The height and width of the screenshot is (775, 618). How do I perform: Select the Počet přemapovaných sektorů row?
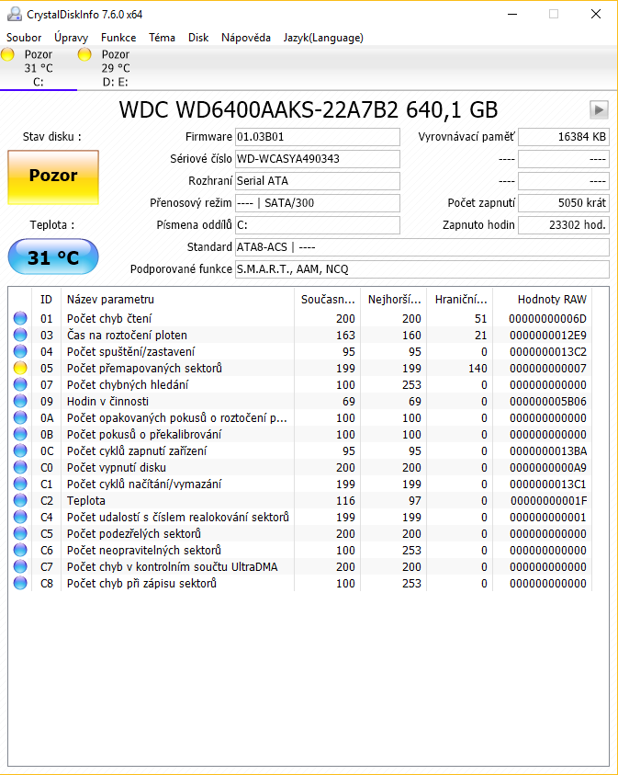click(x=300, y=369)
